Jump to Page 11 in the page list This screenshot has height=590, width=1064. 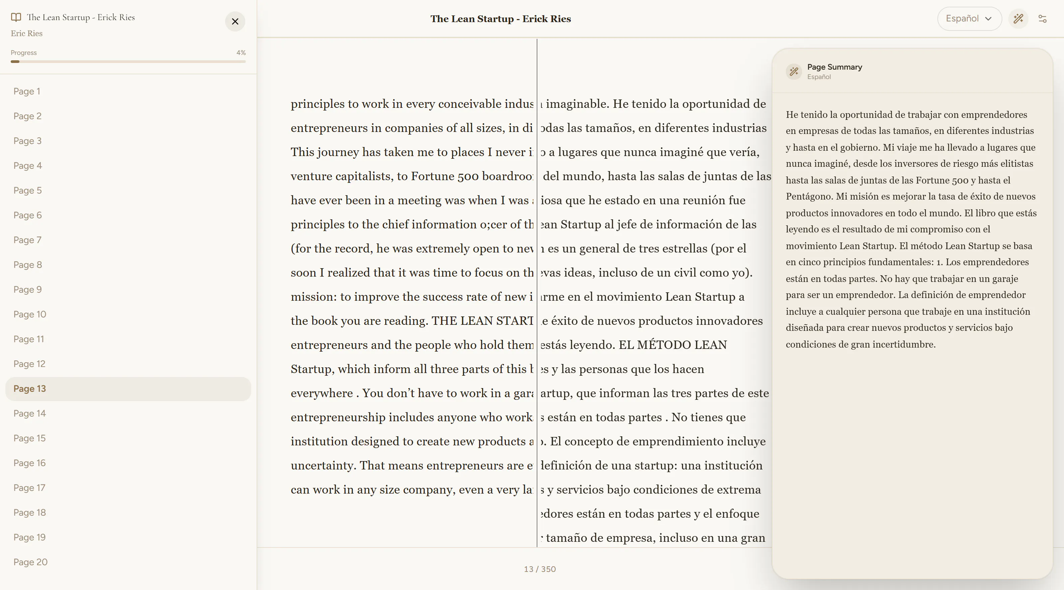[x=128, y=339]
